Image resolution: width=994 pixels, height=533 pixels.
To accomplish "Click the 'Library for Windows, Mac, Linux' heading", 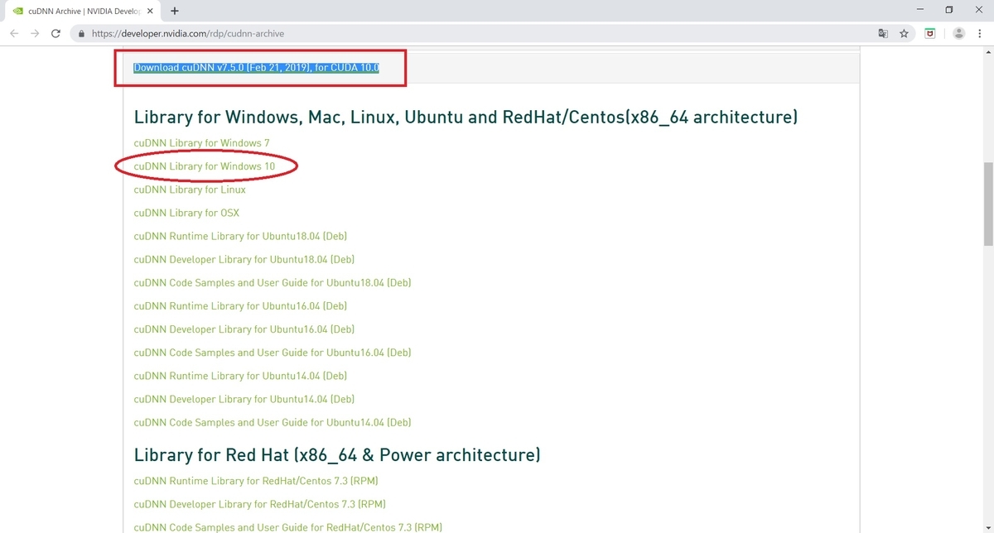I will click(466, 117).
